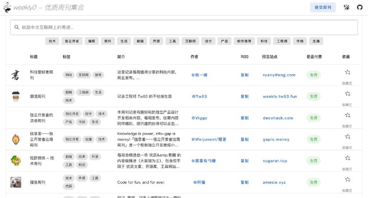The image size is (368, 198).
Task: Filter by the 独立开发 tag chip
Action: tap(71, 41)
